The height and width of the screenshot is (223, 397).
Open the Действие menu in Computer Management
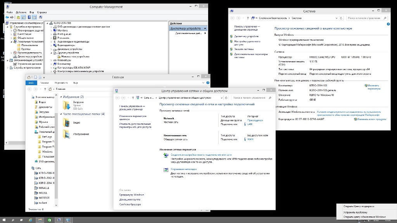tap(21, 12)
